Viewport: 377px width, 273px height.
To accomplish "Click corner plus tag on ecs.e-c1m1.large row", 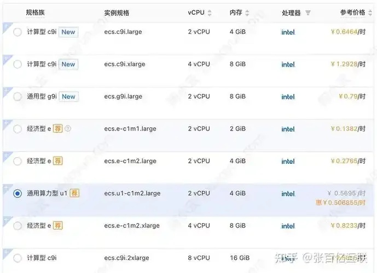I will tap(6, 123).
